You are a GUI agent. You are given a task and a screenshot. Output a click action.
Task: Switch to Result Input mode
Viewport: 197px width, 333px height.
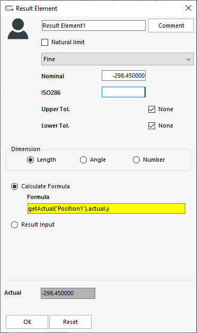[x=14, y=224]
